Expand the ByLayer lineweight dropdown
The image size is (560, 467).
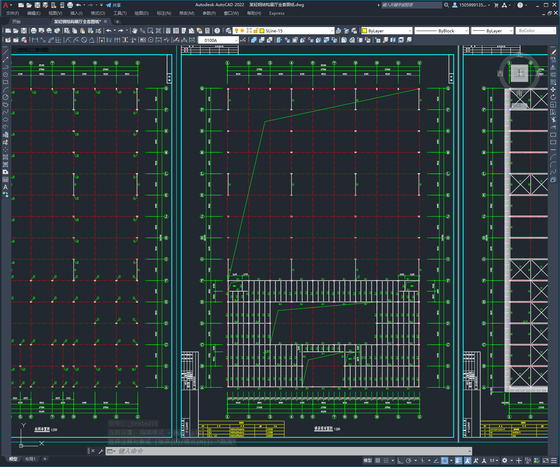(x=511, y=31)
